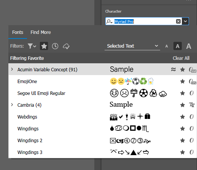Viewport: 197px width, 170px height.
Task: Choose large sample size A
Action: (x=189, y=46)
